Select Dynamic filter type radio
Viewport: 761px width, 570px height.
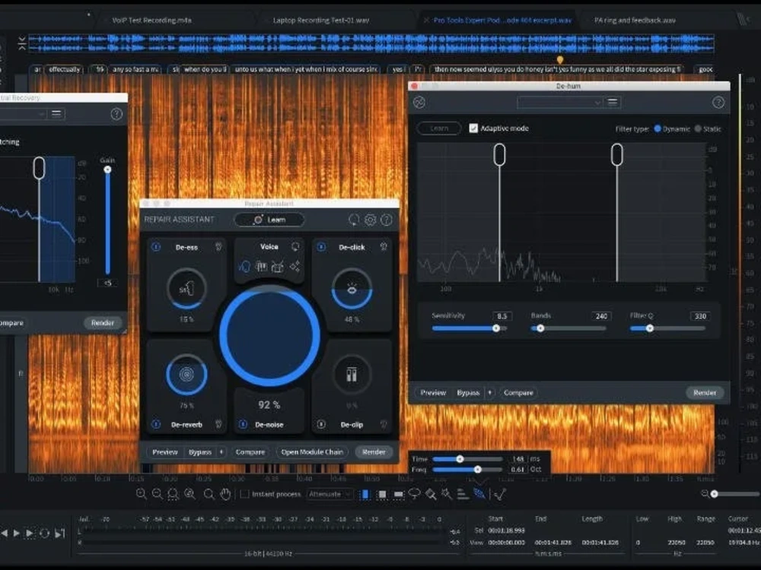[x=658, y=128]
